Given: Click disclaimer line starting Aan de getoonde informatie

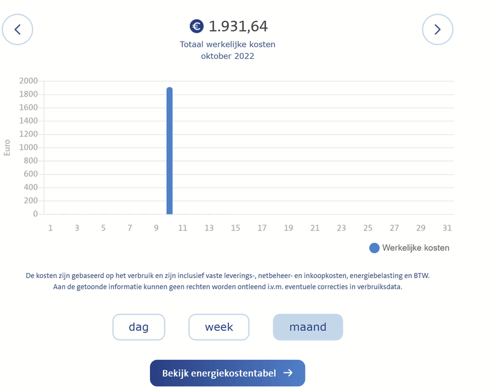Looking at the screenshot, I should pos(228,287).
